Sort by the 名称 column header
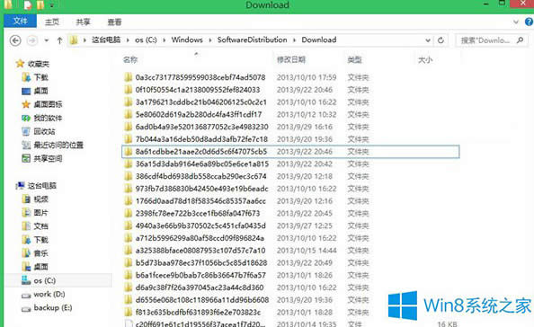The width and height of the screenshot is (534, 327). pyautogui.click(x=130, y=60)
